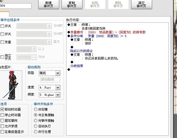Click the 粘贴事件页 button
The width and height of the screenshot is (177, 138).
[x=95, y=5]
